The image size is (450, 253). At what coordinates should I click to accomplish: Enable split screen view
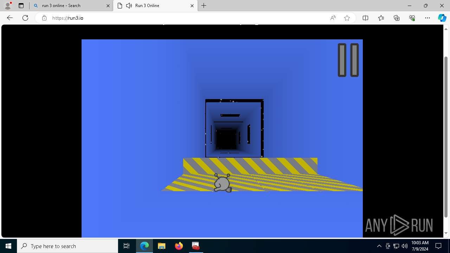click(365, 18)
